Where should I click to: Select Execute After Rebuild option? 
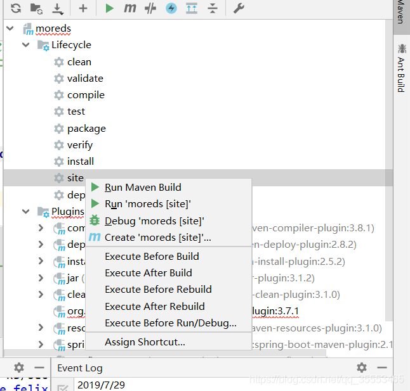click(169, 307)
